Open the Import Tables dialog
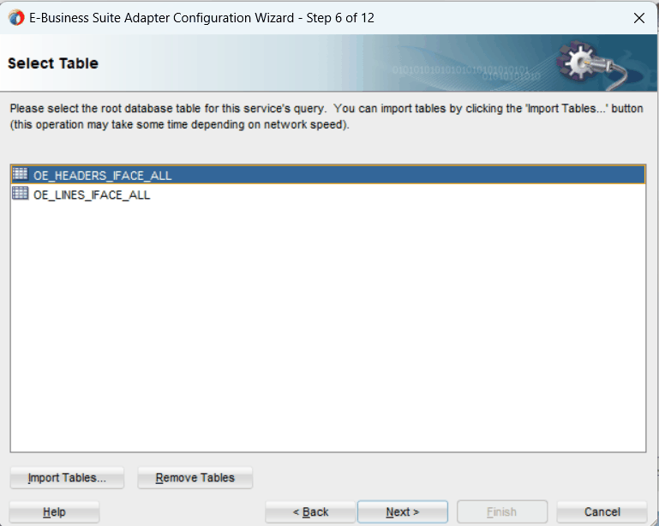This screenshot has width=659, height=526. point(67,478)
